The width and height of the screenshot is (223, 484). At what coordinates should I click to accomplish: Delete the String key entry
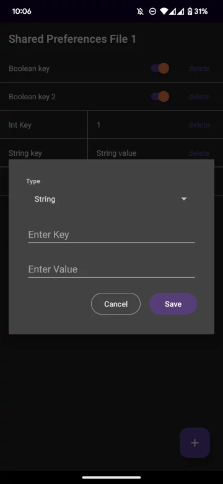[199, 153]
